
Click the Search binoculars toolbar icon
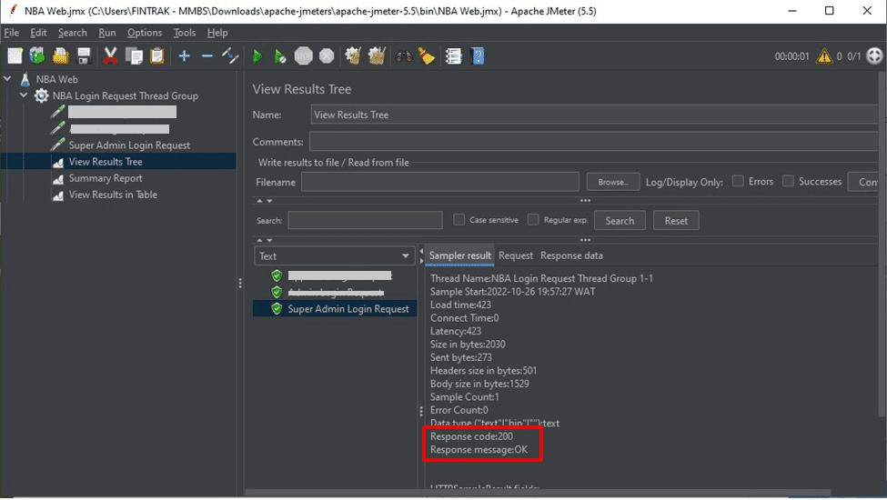click(x=405, y=56)
